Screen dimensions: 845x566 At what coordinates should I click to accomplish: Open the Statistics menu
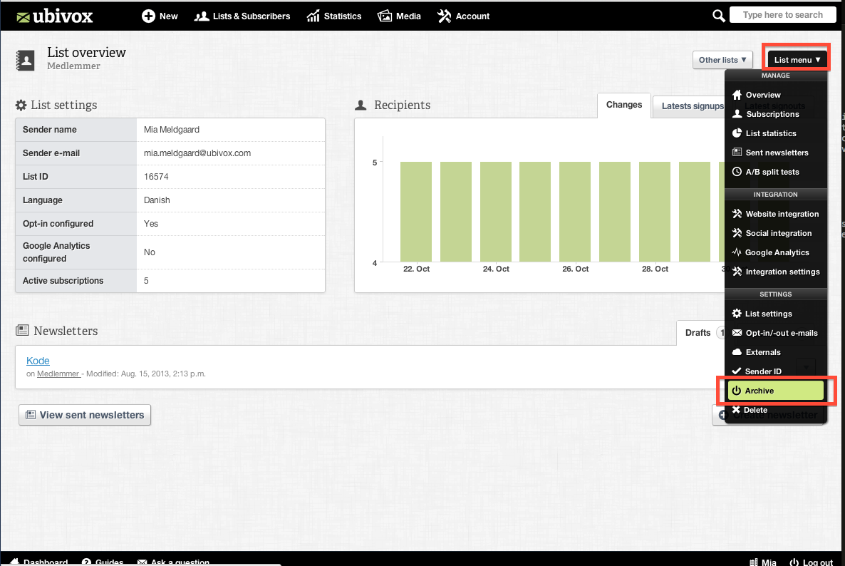coord(334,16)
